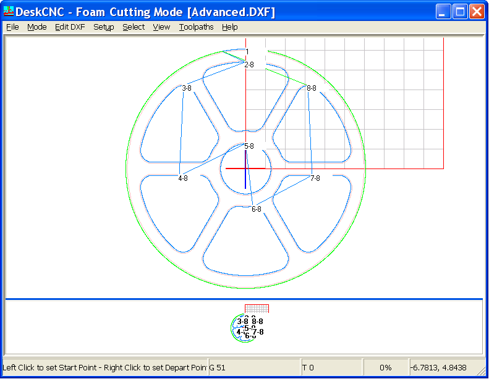Open the Help menu
The width and height of the screenshot is (489, 379).
[x=230, y=27]
